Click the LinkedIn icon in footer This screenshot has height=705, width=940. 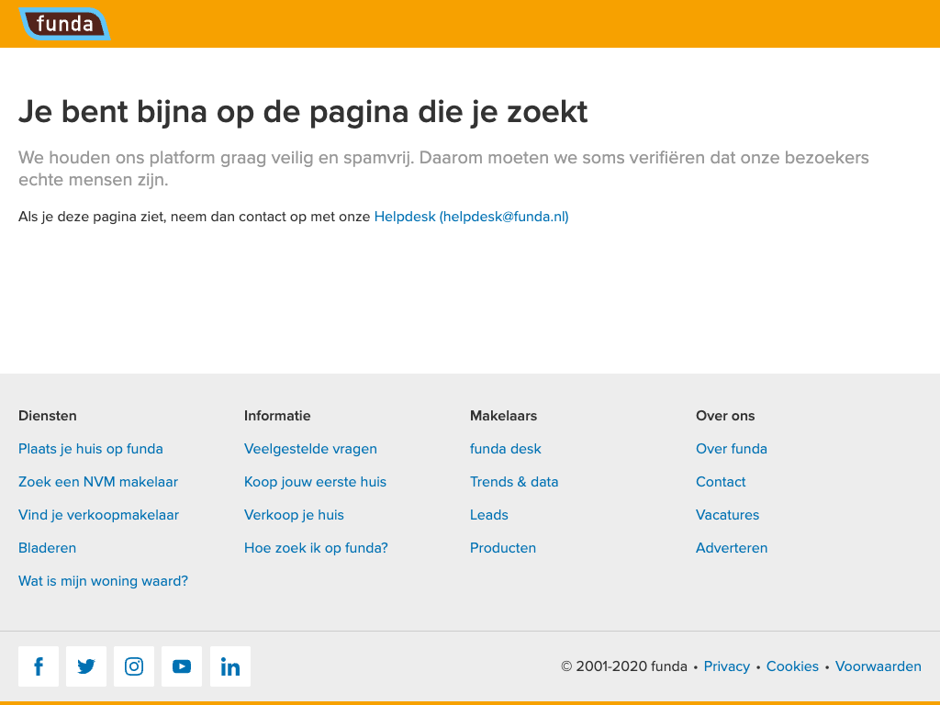coord(230,666)
